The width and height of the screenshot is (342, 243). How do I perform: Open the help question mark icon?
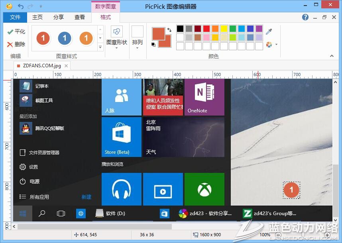(x=305, y=17)
